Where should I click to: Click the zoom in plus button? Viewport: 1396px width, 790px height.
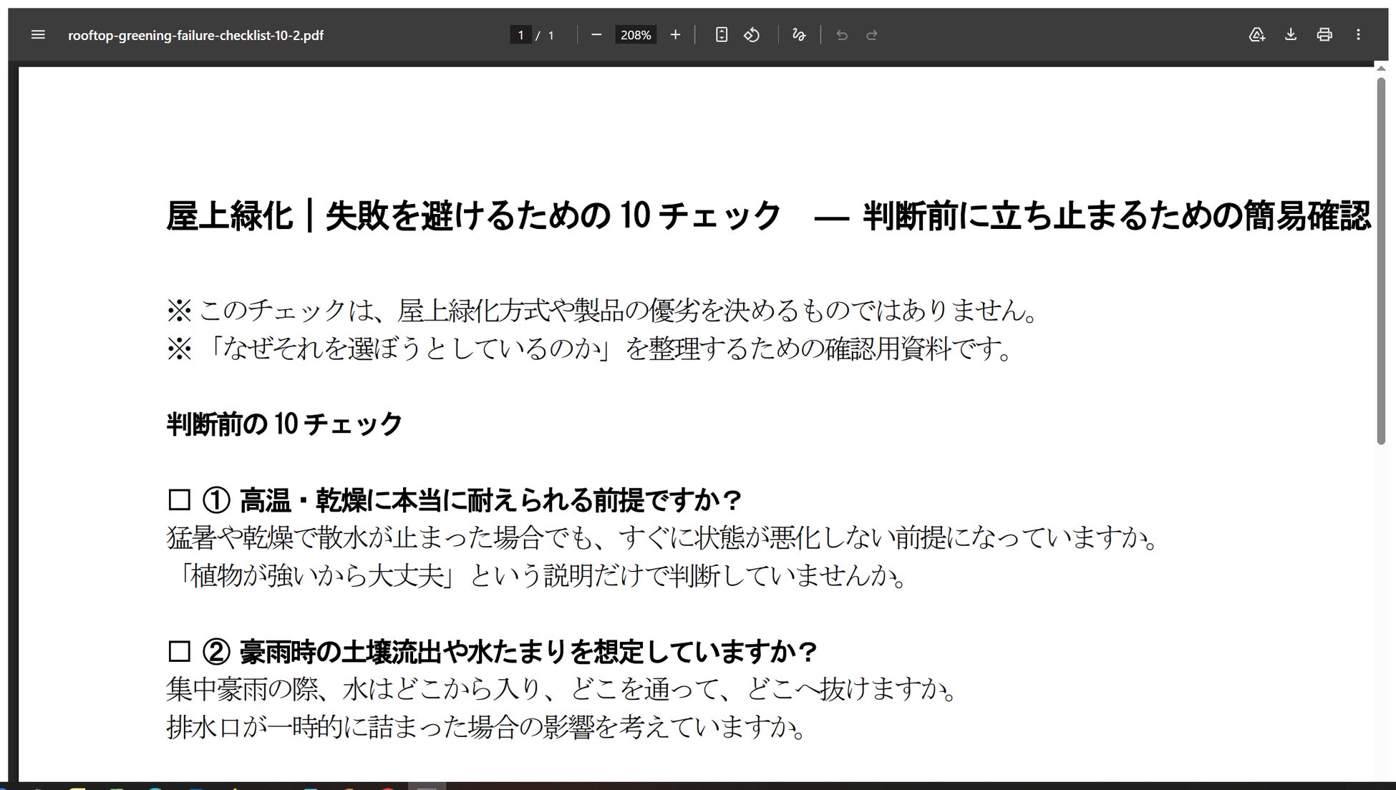[x=675, y=35]
